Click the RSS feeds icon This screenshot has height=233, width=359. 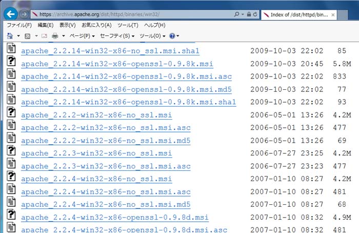(x=28, y=36)
